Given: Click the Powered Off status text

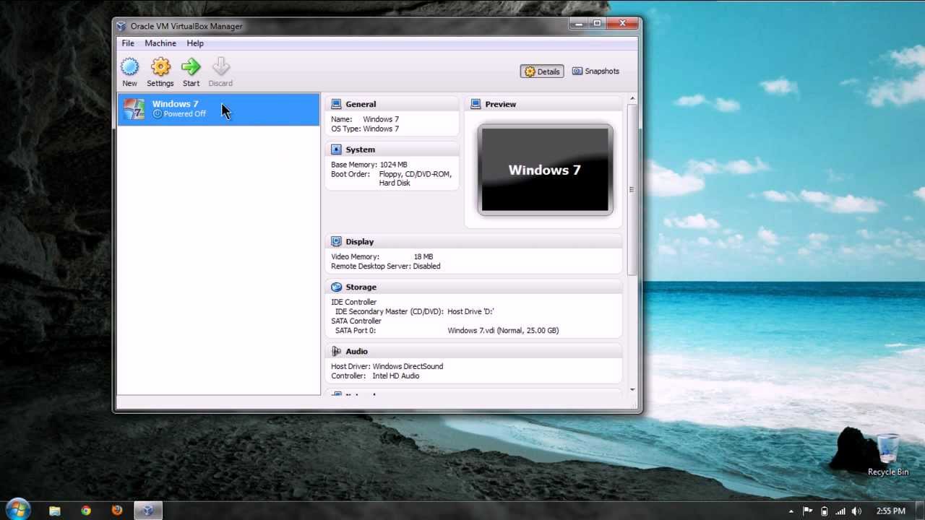Looking at the screenshot, I should coord(184,114).
